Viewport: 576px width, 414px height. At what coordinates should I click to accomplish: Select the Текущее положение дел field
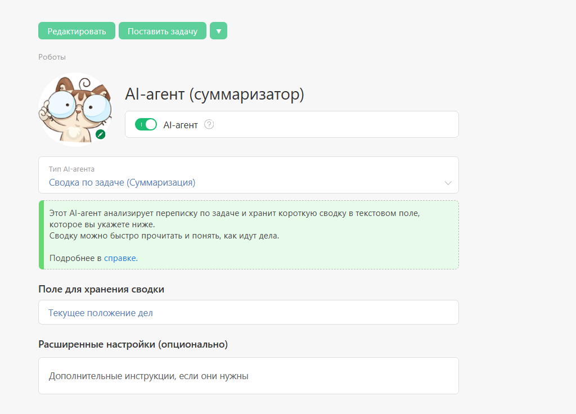pos(249,312)
